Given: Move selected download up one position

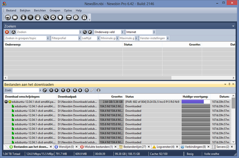Looking at the screenshot, I should 75,90.
